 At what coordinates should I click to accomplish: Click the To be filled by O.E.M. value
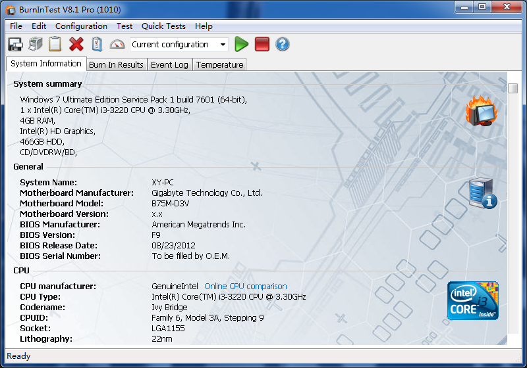click(190, 256)
